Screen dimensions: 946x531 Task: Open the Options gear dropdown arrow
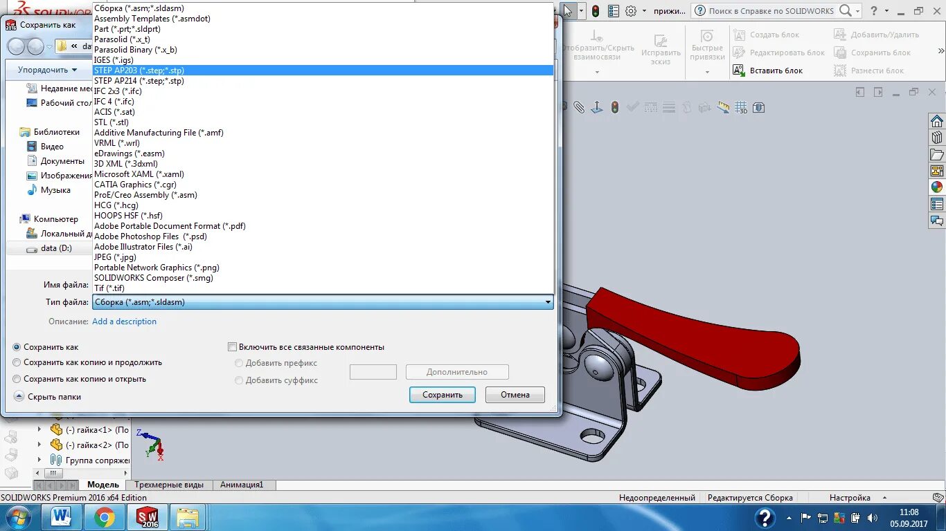tap(644, 11)
